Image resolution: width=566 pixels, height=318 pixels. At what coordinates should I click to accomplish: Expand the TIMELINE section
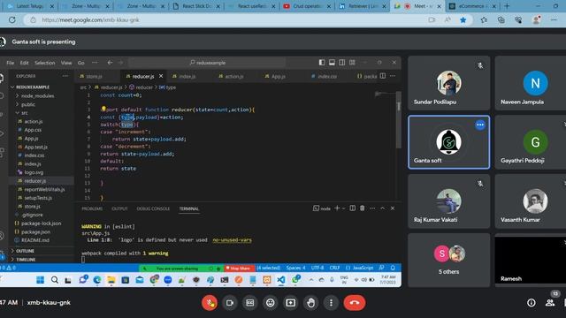click(26, 260)
